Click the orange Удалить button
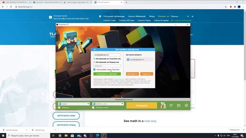This screenshot has width=246, height=138. 147,74
